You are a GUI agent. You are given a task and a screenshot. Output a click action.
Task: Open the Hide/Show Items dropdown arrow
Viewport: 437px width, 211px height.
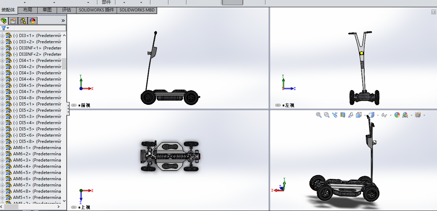pyautogui.click(x=390, y=115)
